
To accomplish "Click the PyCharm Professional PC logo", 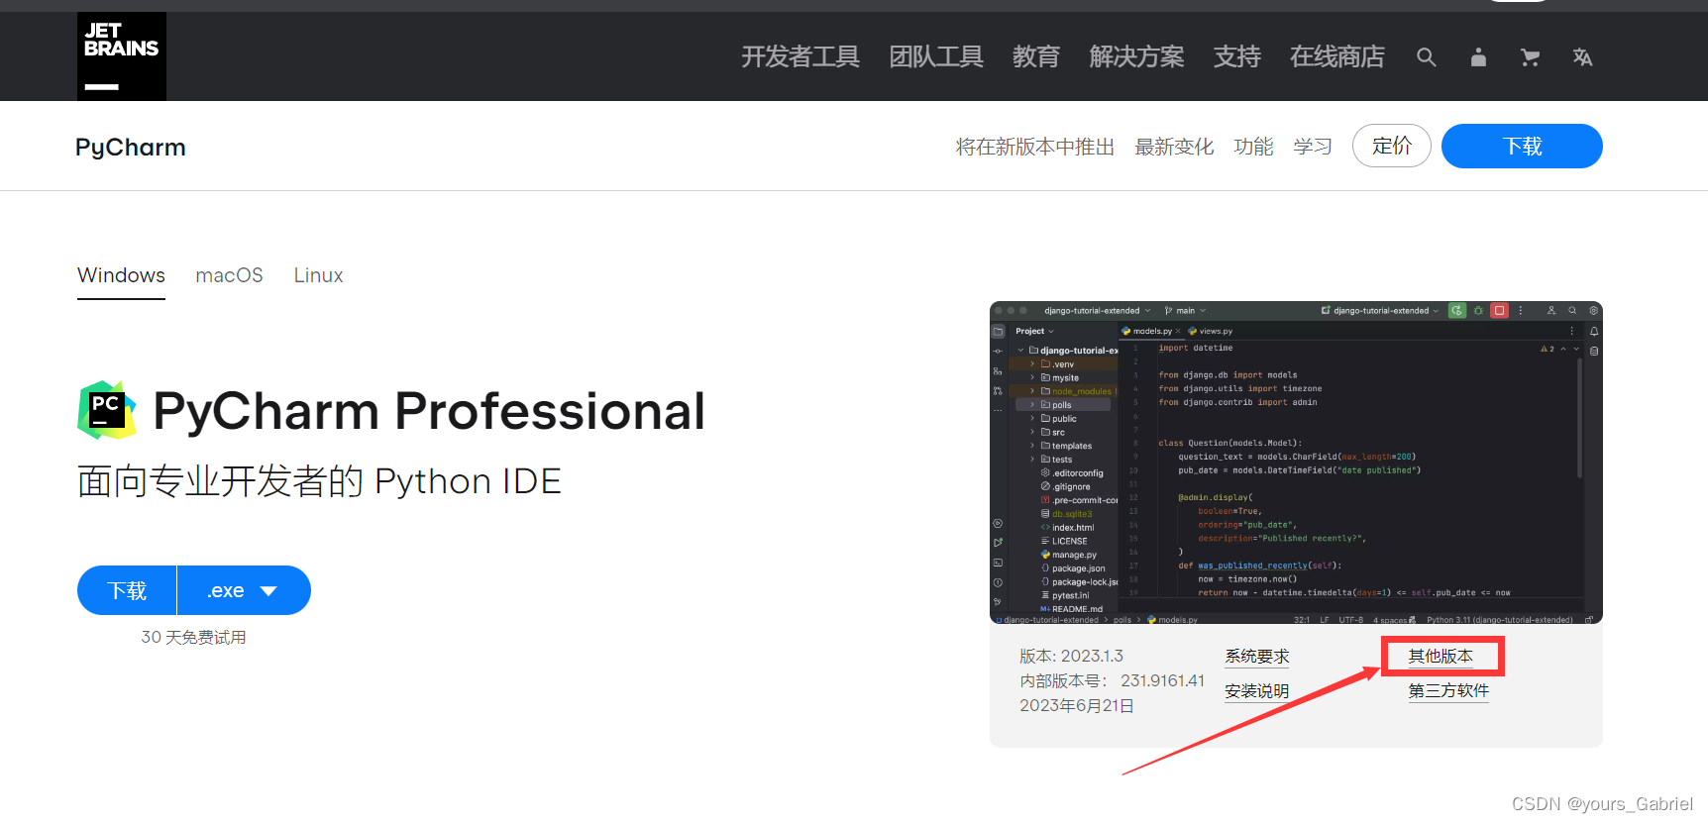I will pyautogui.click(x=107, y=410).
